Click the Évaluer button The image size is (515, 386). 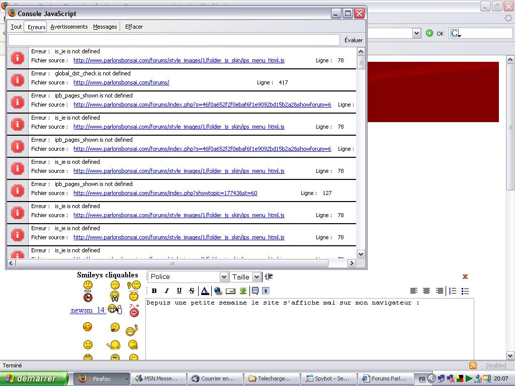pos(354,40)
